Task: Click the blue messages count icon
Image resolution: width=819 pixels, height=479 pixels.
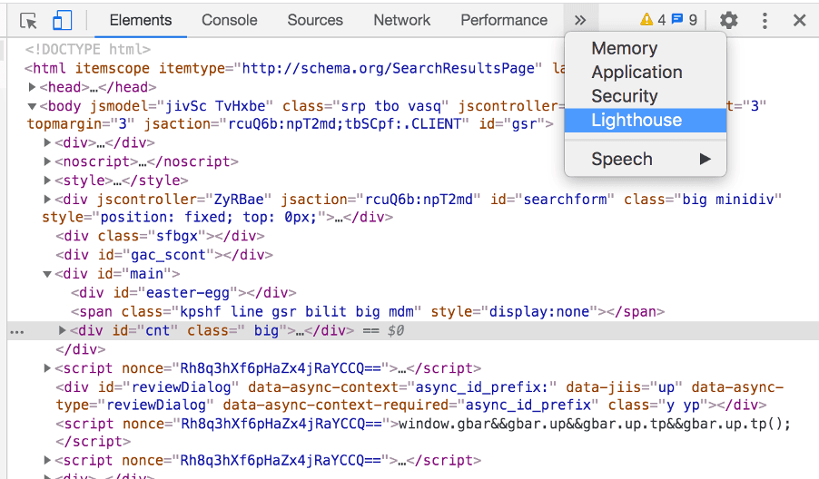Action: coord(677,19)
